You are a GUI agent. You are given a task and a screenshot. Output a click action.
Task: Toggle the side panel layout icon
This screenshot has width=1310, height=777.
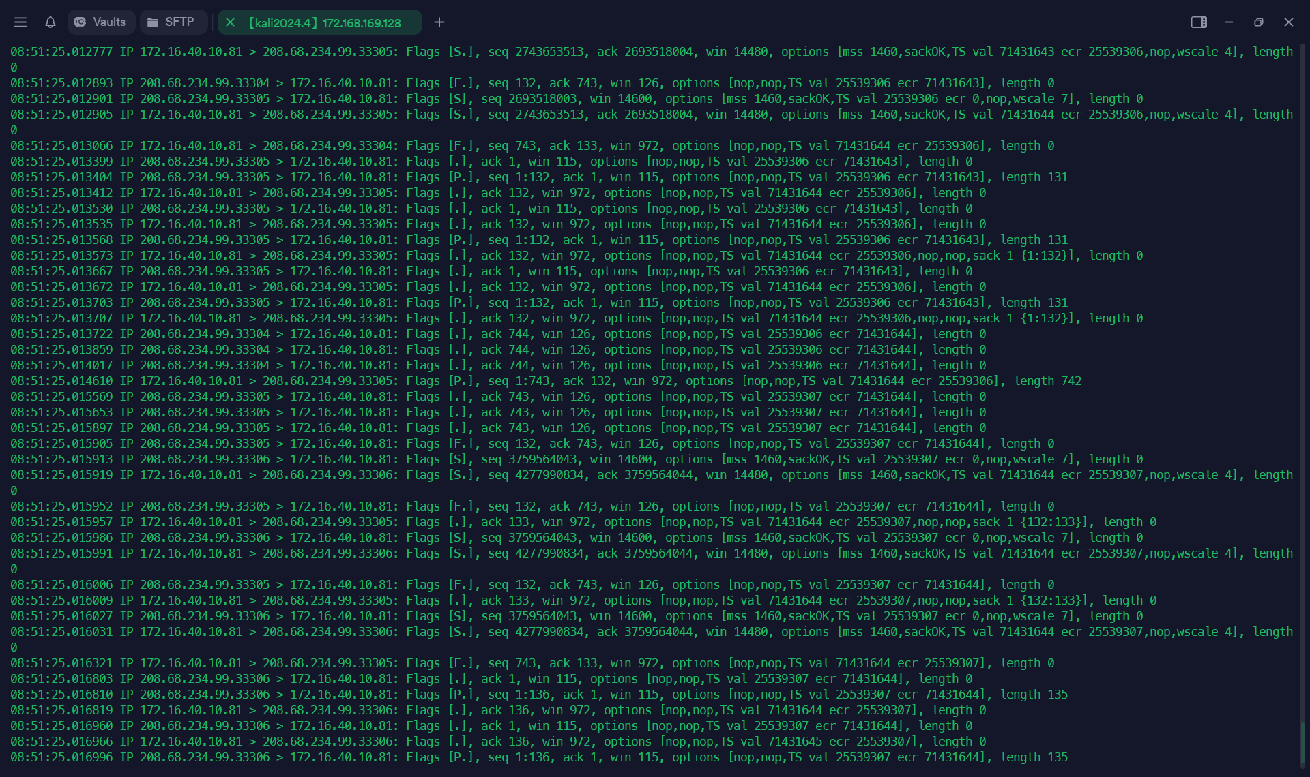[x=1198, y=22]
